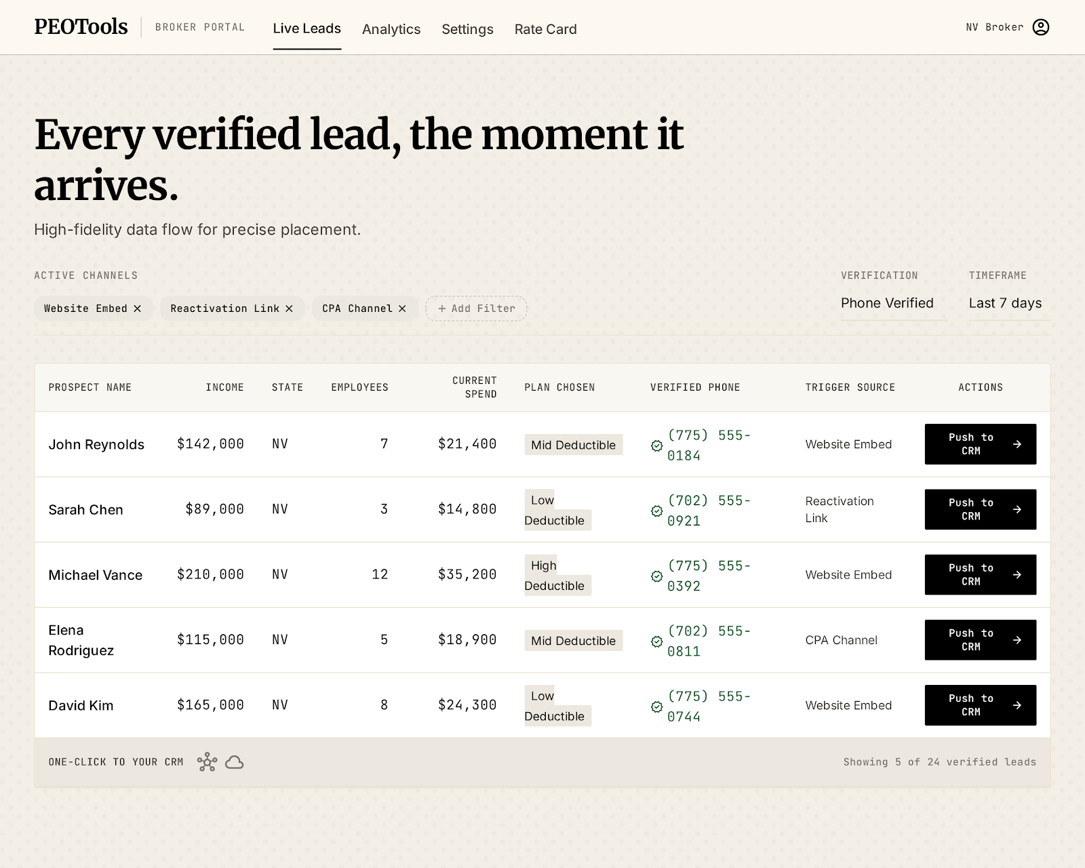Remove the Reactivation Link channel filter
1085x868 pixels.
[x=290, y=309]
